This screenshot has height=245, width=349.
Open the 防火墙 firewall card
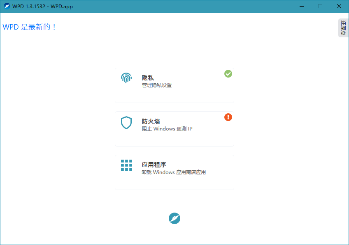(x=174, y=129)
